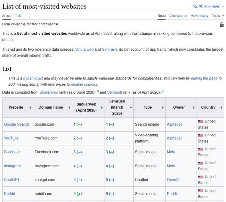Open the Tools dropdown menu
The width and height of the screenshot is (226, 202).
tap(218, 16)
